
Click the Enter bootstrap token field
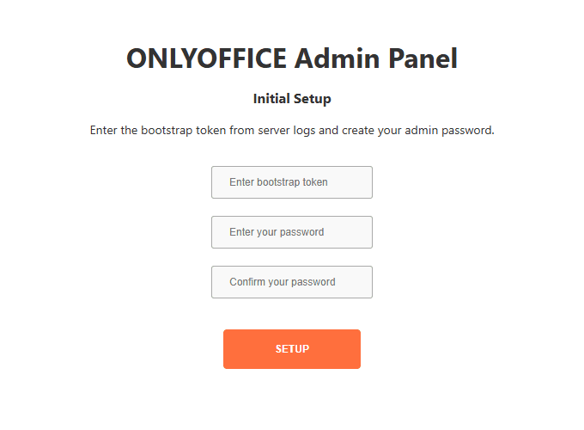tap(292, 182)
